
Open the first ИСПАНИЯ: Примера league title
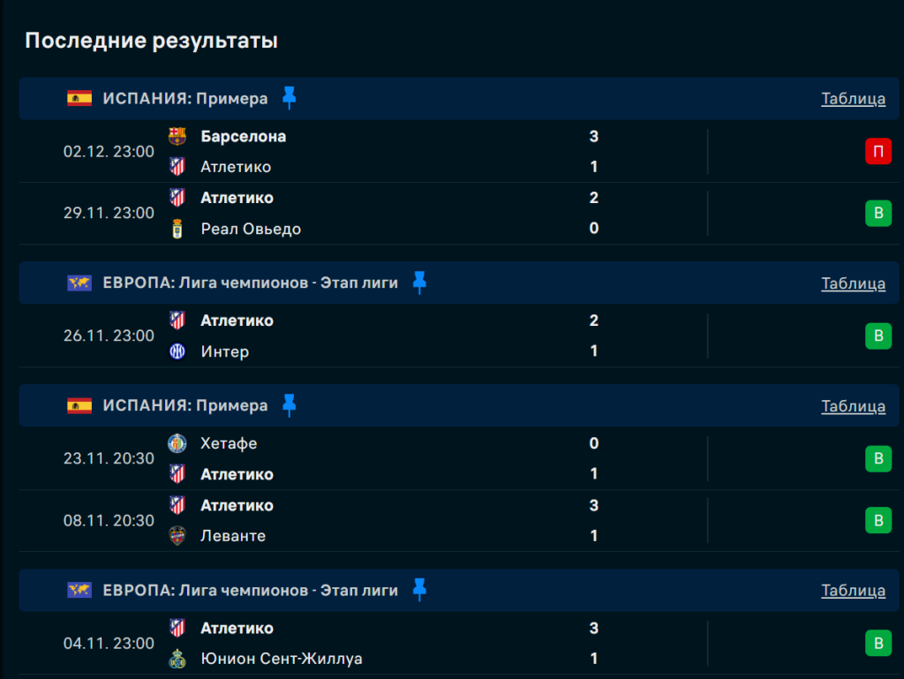[185, 99]
